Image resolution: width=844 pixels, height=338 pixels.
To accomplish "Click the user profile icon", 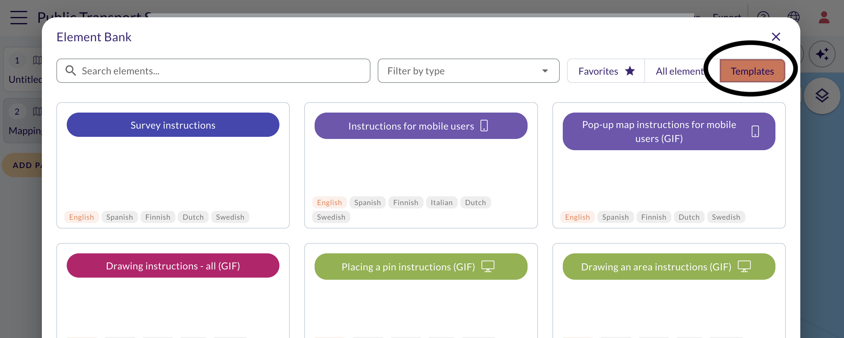I will [x=824, y=17].
